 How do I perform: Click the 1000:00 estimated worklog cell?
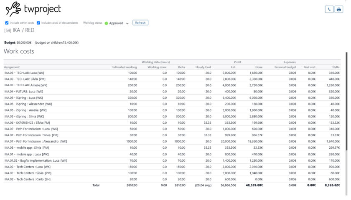pos(132,142)
